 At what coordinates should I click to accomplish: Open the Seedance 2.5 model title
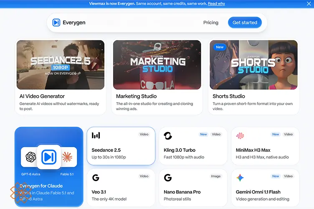(x=106, y=150)
